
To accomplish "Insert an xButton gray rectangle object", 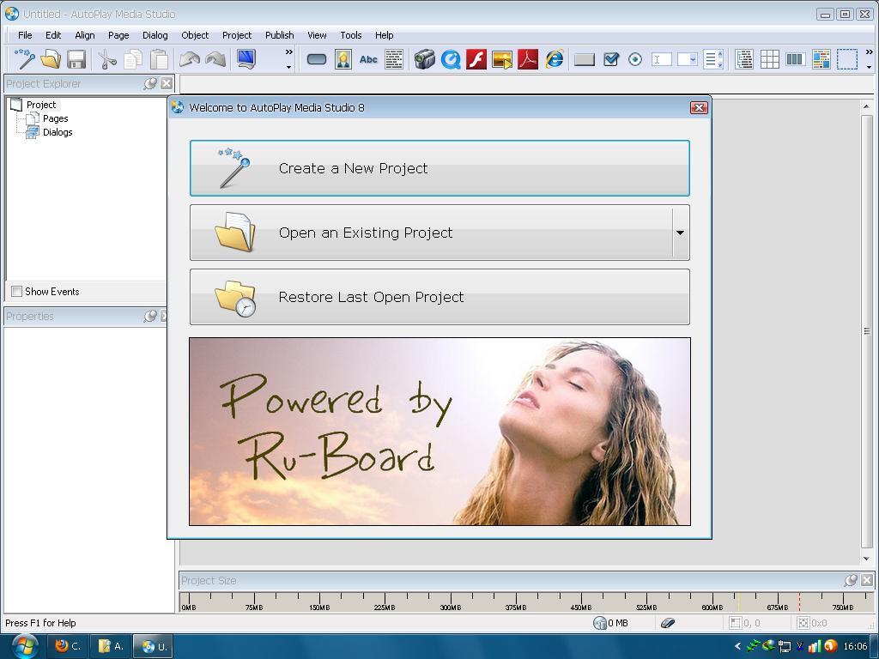I will [584, 59].
